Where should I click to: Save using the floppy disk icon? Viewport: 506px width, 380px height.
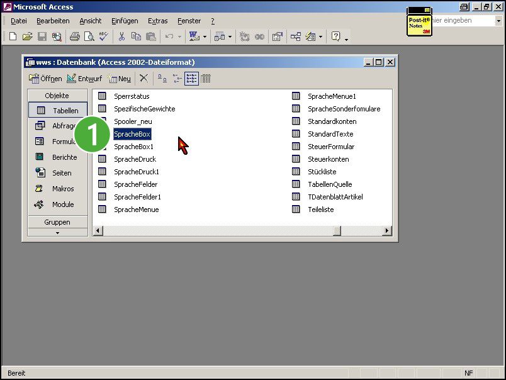tap(42, 36)
